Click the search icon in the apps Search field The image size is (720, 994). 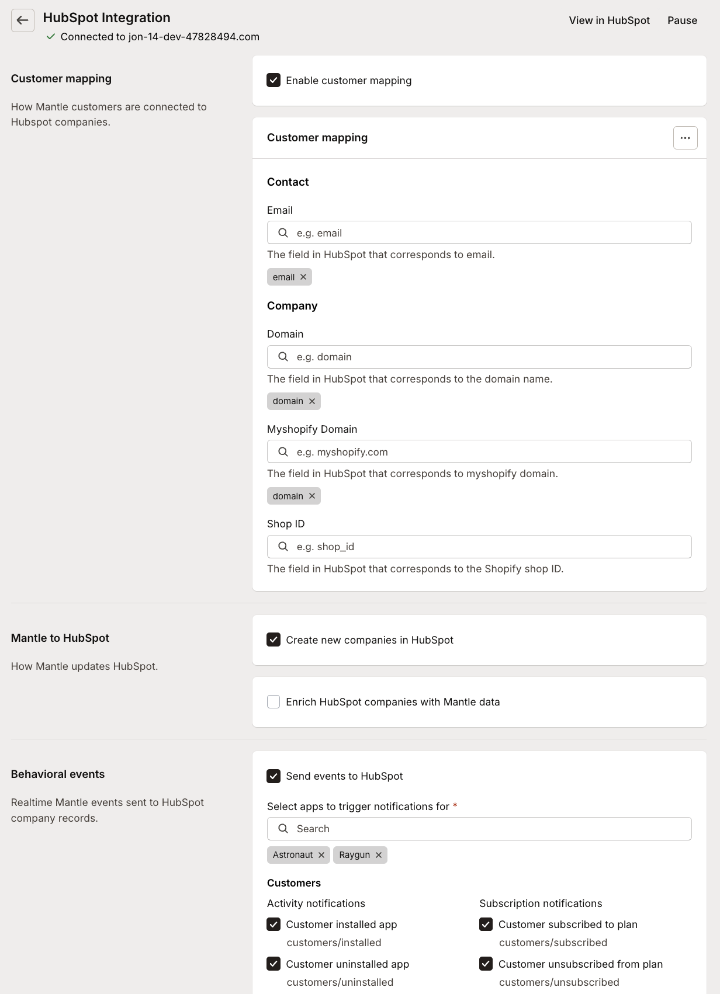[x=283, y=829]
